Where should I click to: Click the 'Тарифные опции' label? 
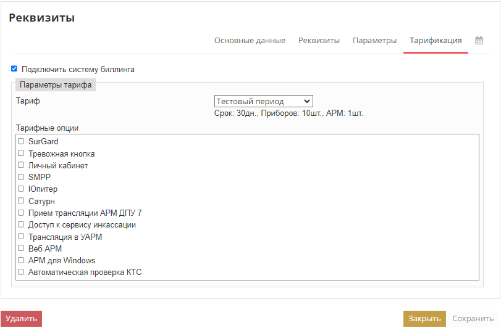(48, 128)
